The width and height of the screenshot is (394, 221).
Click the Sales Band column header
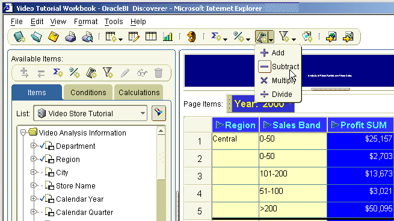click(x=293, y=125)
